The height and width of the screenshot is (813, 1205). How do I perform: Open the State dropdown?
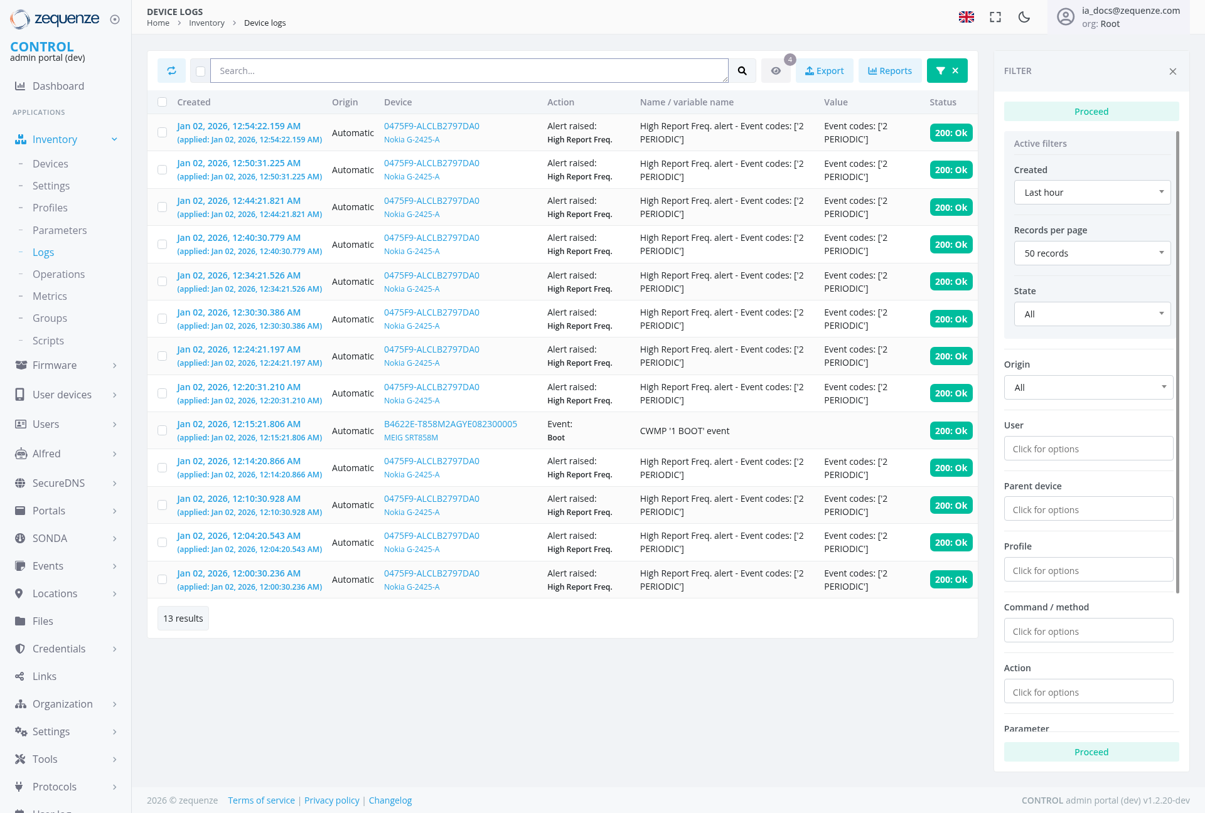[x=1092, y=314]
